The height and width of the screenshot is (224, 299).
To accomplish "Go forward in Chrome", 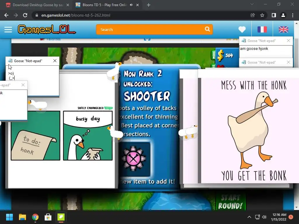I will [x=16, y=15].
